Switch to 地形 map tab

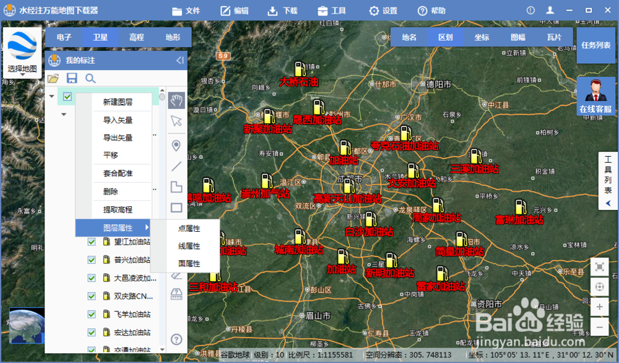pyautogui.click(x=173, y=37)
